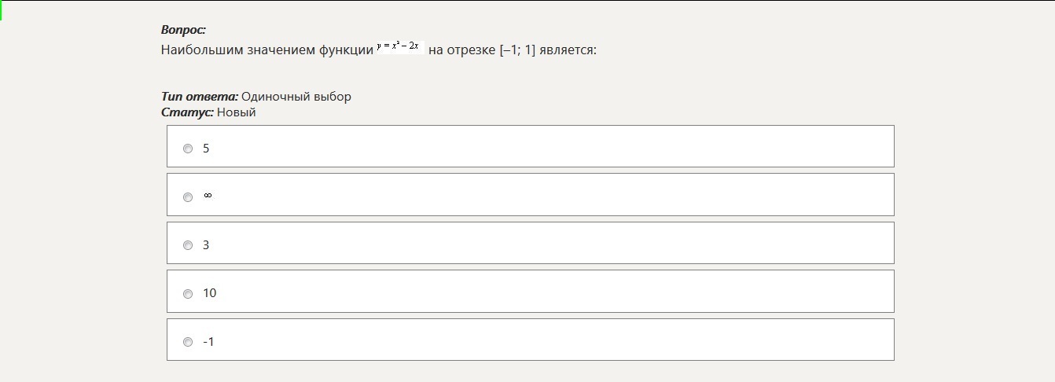Click the "Одиночный выбор" text

[296, 97]
